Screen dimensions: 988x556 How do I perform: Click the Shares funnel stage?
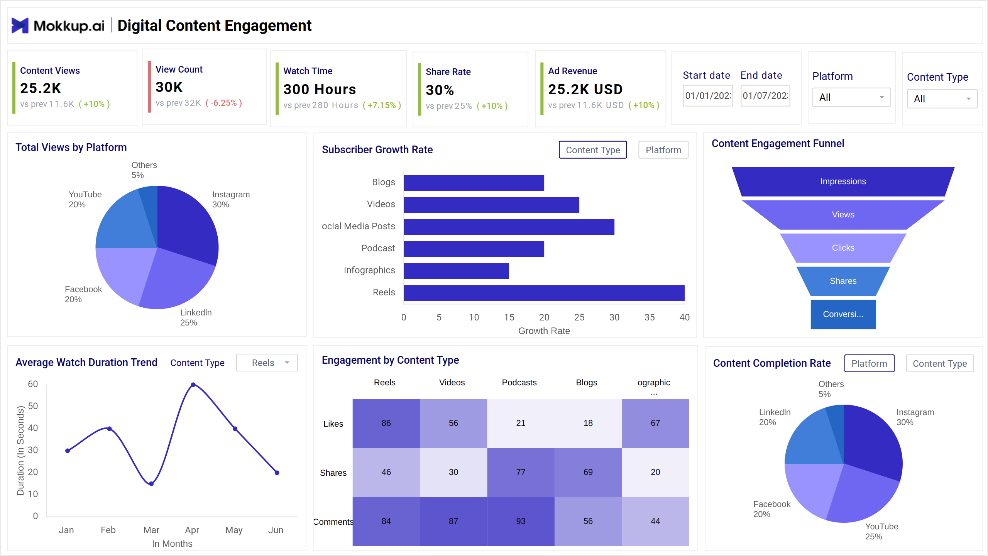pyautogui.click(x=843, y=281)
